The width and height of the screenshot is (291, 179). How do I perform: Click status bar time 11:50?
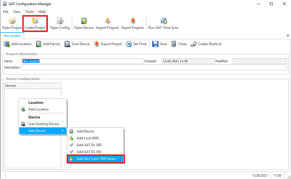click(x=277, y=175)
